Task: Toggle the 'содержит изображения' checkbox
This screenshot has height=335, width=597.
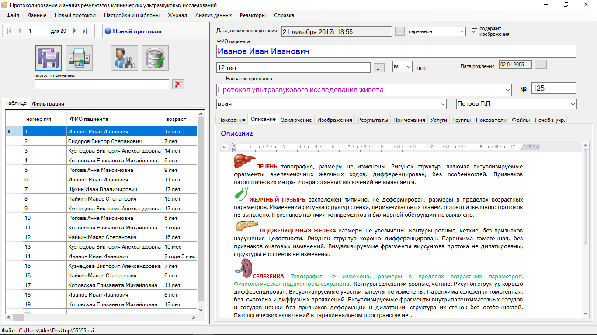Action: [x=474, y=31]
